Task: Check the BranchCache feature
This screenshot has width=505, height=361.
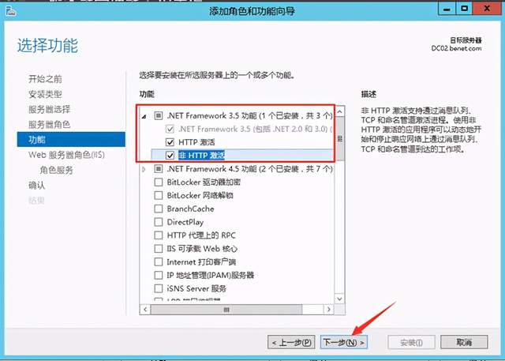Action: click(159, 209)
